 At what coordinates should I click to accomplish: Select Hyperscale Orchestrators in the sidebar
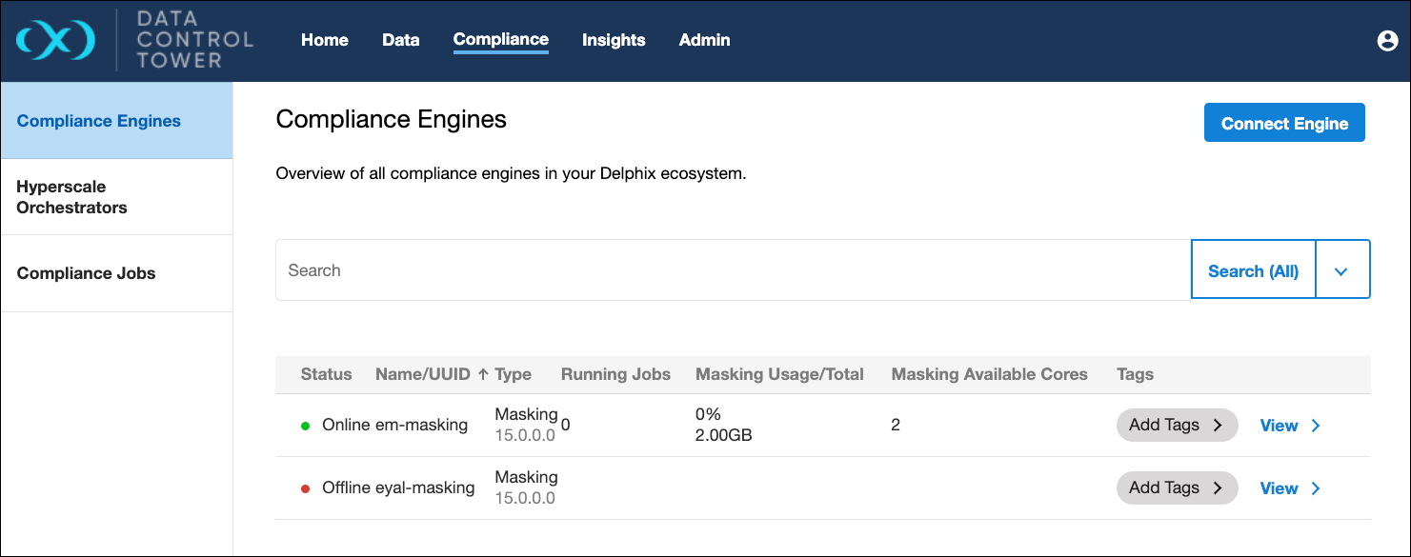71,197
